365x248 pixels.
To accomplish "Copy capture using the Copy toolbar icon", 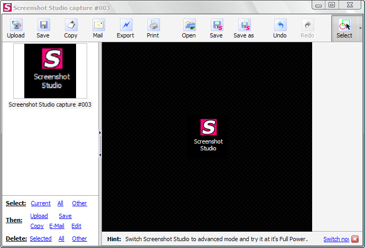I will [x=71, y=25].
